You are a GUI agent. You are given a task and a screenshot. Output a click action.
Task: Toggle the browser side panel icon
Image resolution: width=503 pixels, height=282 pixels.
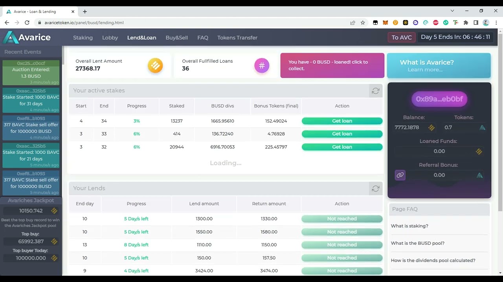[x=476, y=23]
